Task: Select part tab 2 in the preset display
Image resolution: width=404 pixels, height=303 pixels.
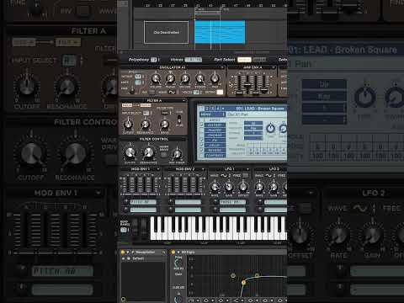Action: click(x=208, y=109)
